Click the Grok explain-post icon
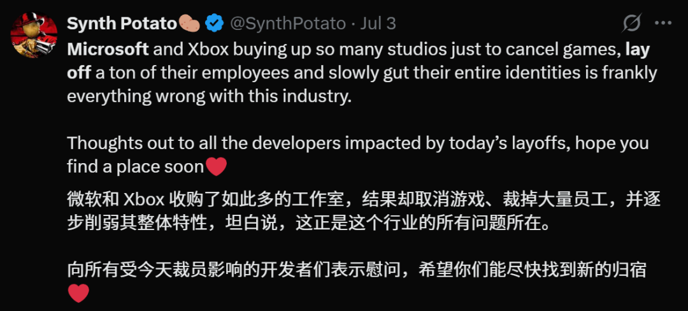688x311 pixels. (x=631, y=23)
